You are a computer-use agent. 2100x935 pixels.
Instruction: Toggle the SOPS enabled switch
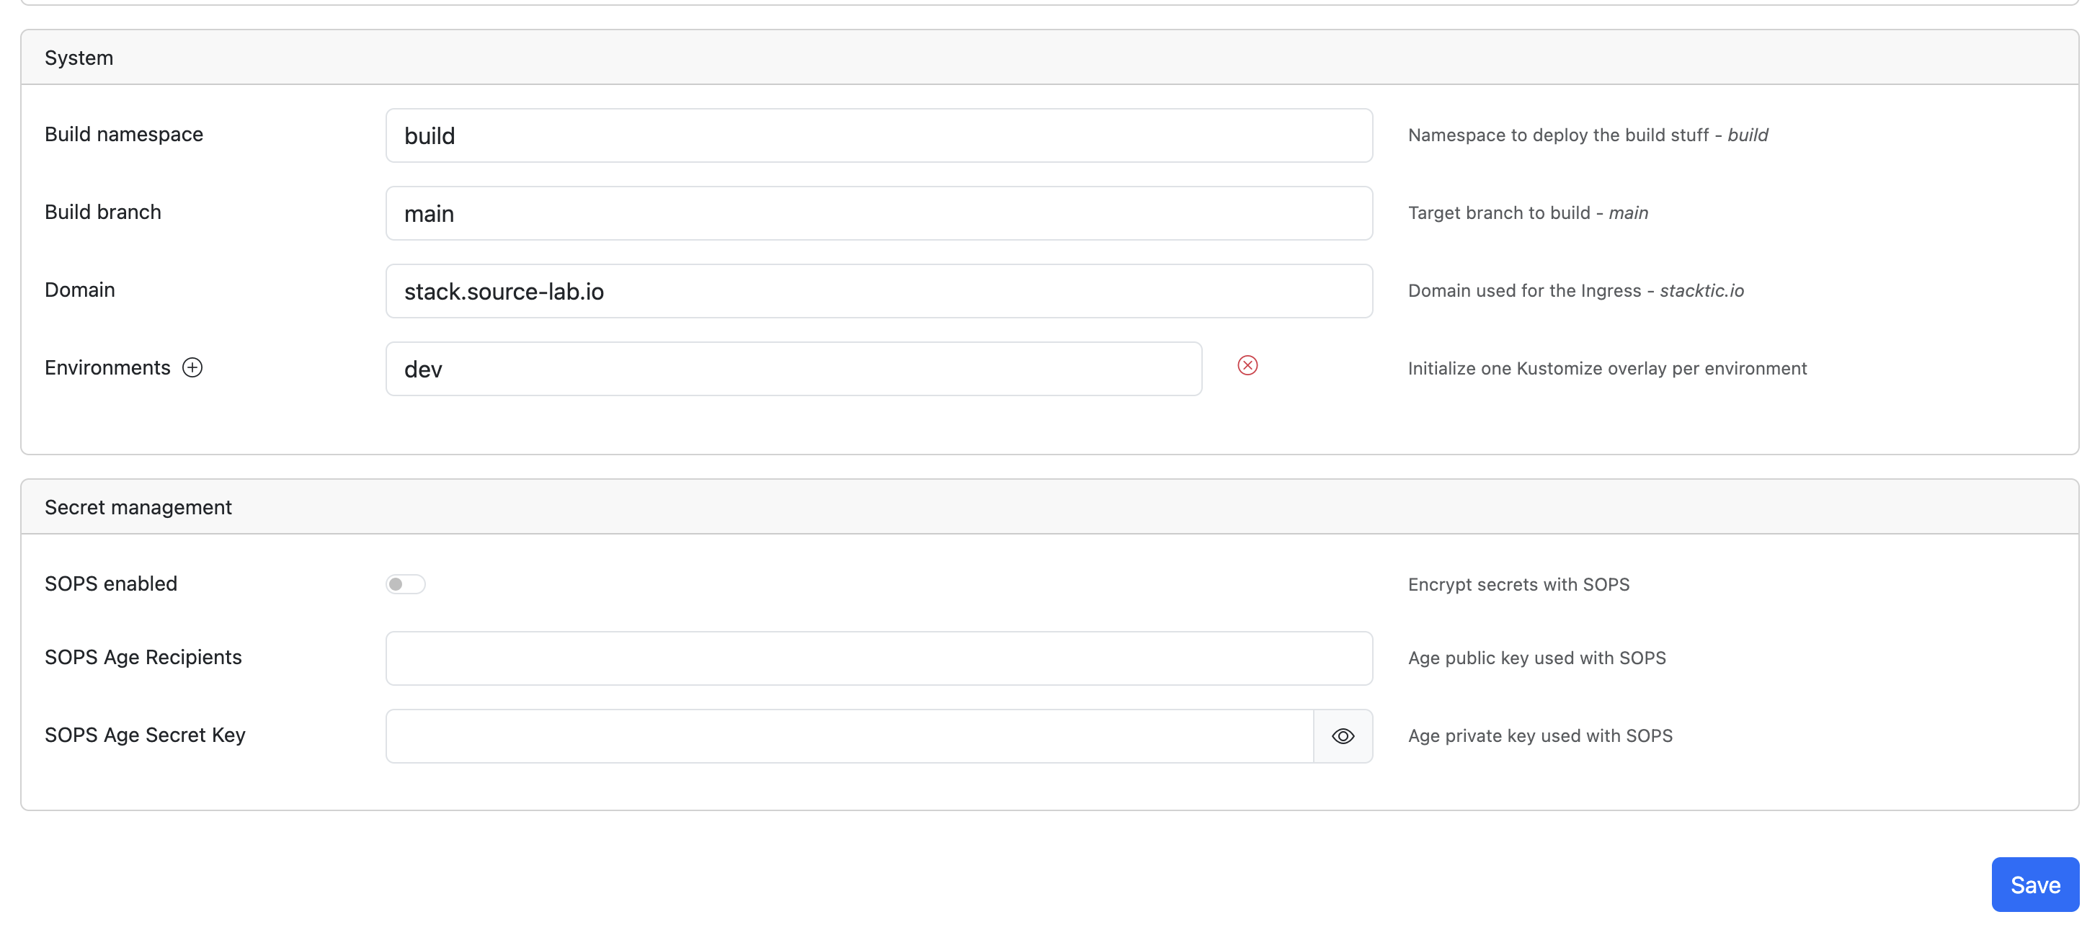pyautogui.click(x=405, y=583)
